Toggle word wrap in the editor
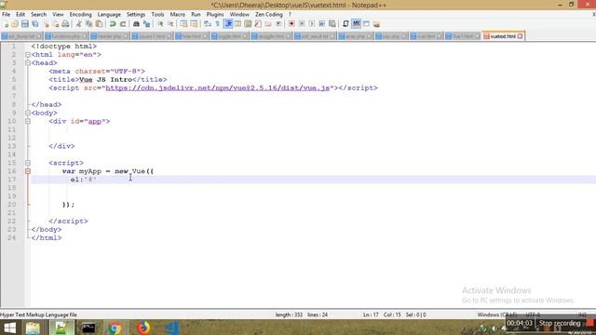This screenshot has width=596, height=335. pos(208,24)
